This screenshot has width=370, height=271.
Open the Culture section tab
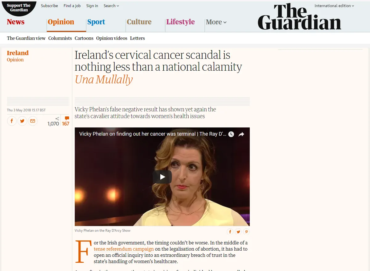(x=139, y=22)
